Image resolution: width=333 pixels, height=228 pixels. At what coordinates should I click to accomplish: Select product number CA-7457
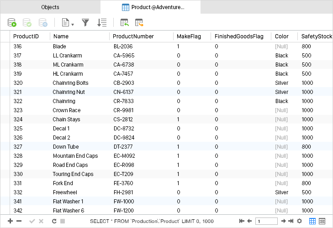tap(123, 74)
